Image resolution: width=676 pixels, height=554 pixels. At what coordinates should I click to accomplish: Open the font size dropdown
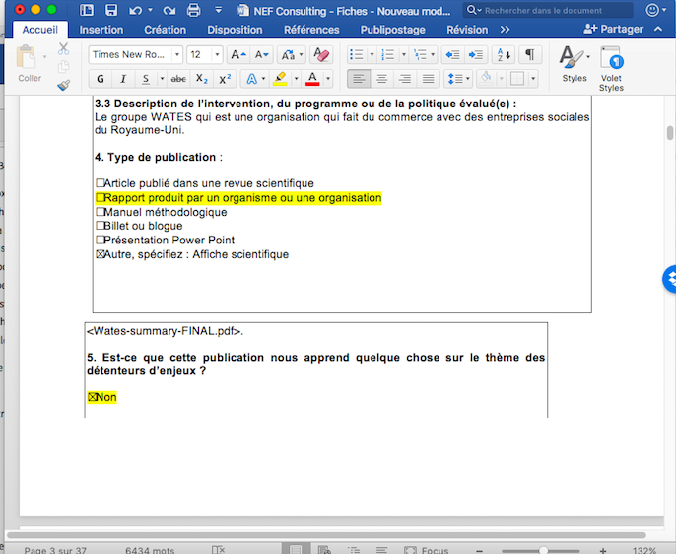click(217, 55)
